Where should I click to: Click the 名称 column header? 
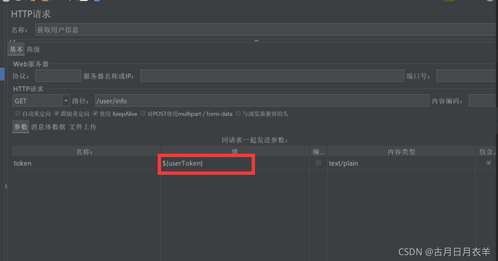click(x=86, y=152)
